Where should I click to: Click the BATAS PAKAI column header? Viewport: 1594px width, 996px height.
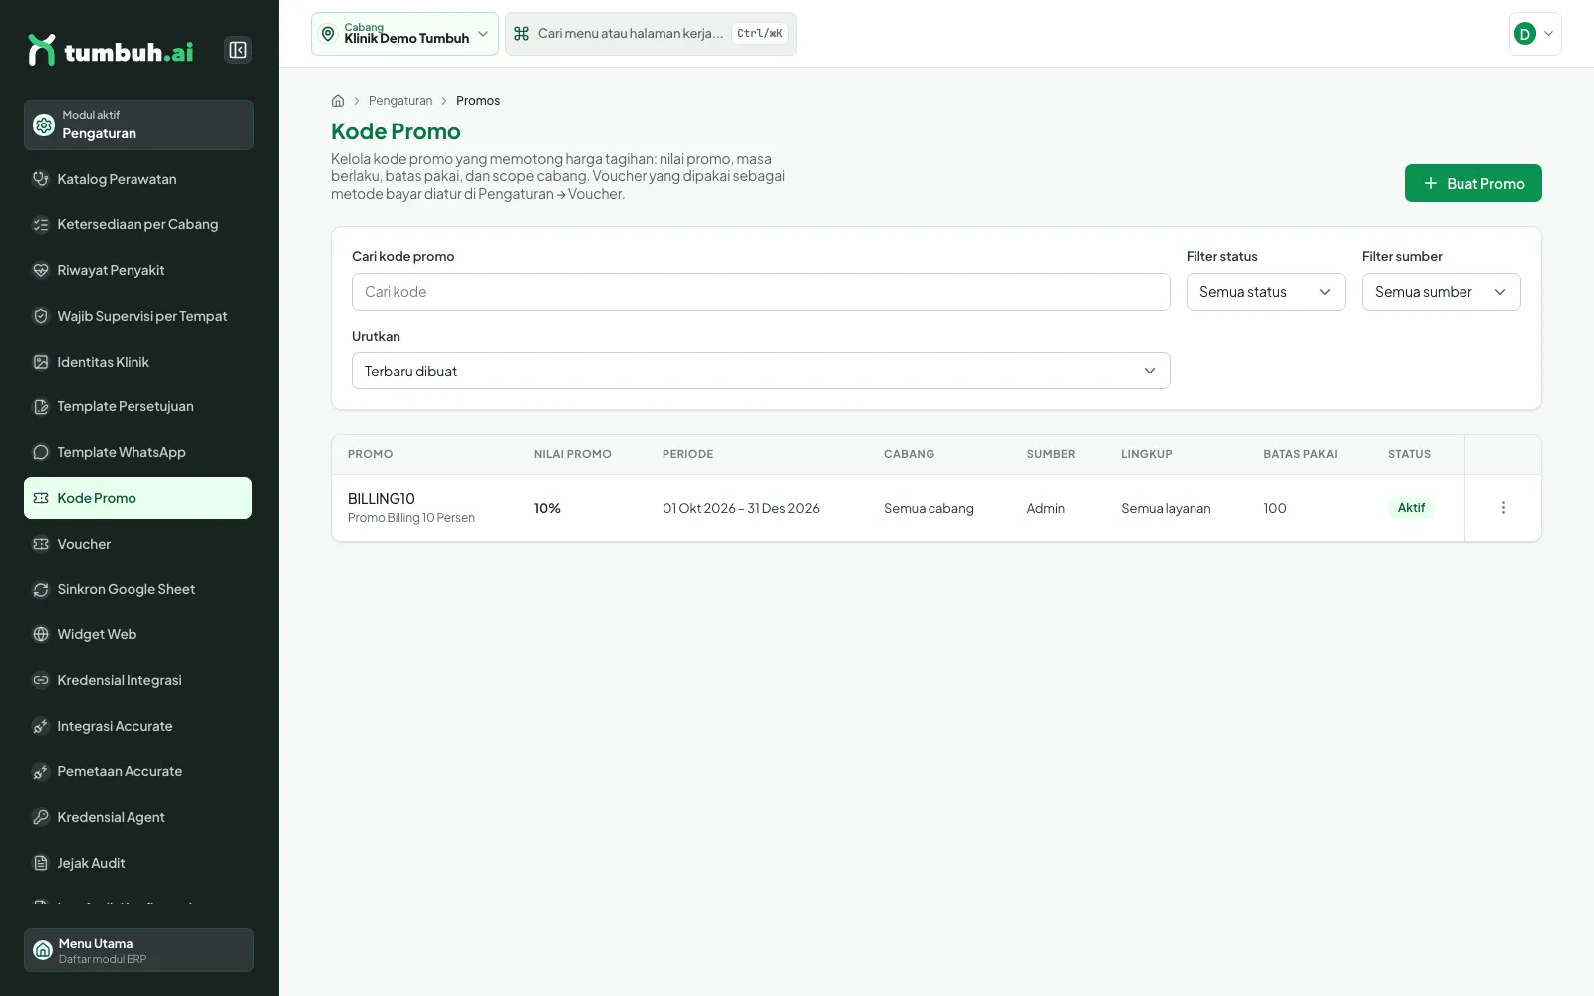click(1300, 454)
